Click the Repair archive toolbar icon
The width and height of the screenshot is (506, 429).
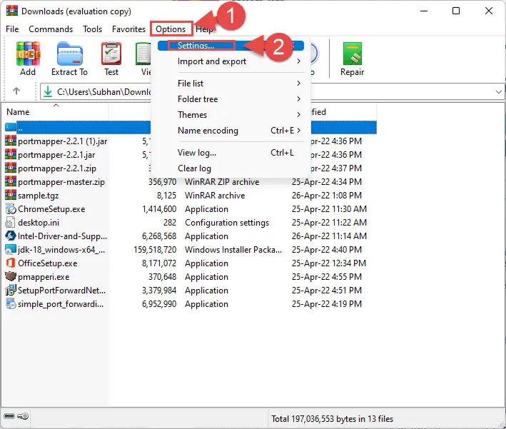coord(353,54)
